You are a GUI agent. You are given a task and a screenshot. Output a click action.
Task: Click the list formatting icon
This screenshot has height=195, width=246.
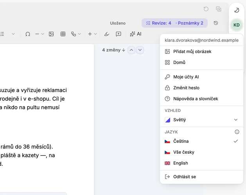[2, 34]
